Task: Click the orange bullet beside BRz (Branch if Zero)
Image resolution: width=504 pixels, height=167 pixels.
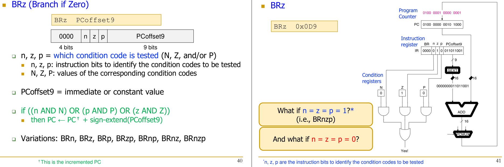Action: pos(4,5)
